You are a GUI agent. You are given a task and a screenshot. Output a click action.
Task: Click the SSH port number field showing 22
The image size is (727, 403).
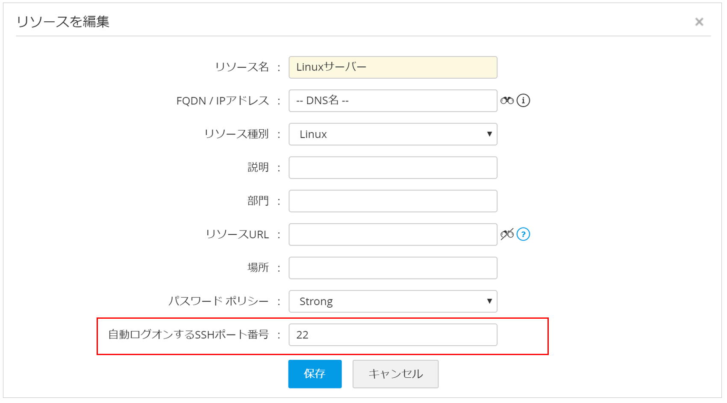click(392, 335)
